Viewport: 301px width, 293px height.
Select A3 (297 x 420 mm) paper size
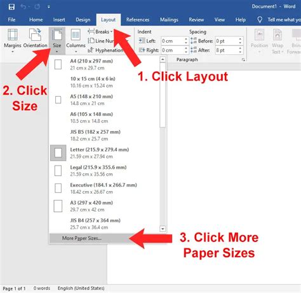pos(105,206)
